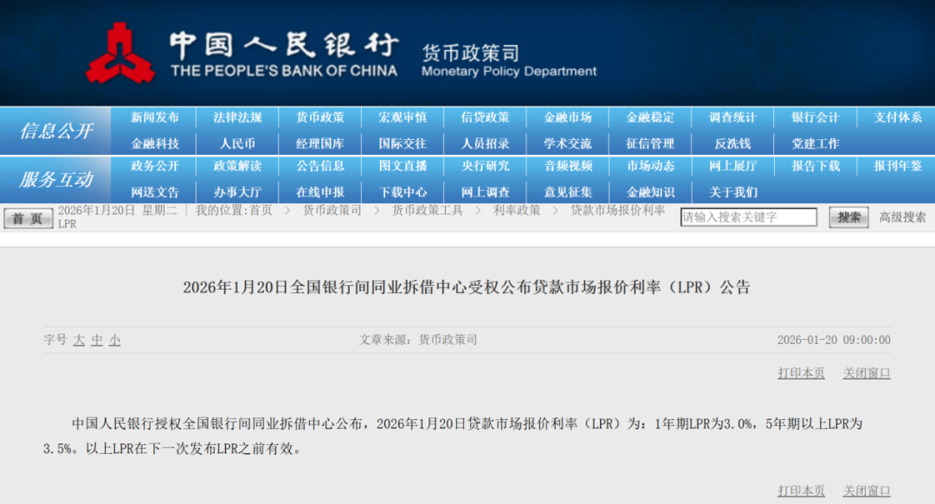Open 政策解读 menu item

pos(237,166)
